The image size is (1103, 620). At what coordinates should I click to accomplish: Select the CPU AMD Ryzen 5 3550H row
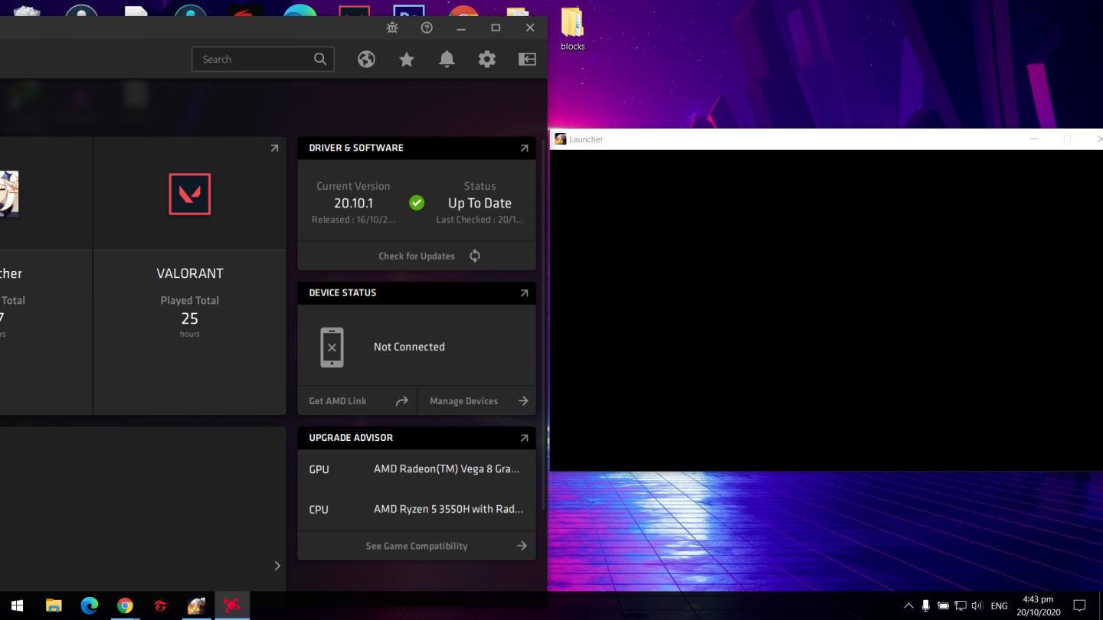pyautogui.click(x=417, y=509)
